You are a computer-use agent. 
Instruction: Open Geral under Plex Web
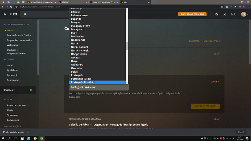10,65
